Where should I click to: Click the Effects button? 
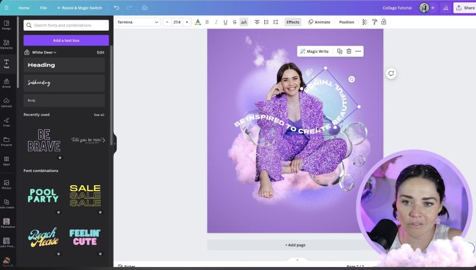click(293, 22)
